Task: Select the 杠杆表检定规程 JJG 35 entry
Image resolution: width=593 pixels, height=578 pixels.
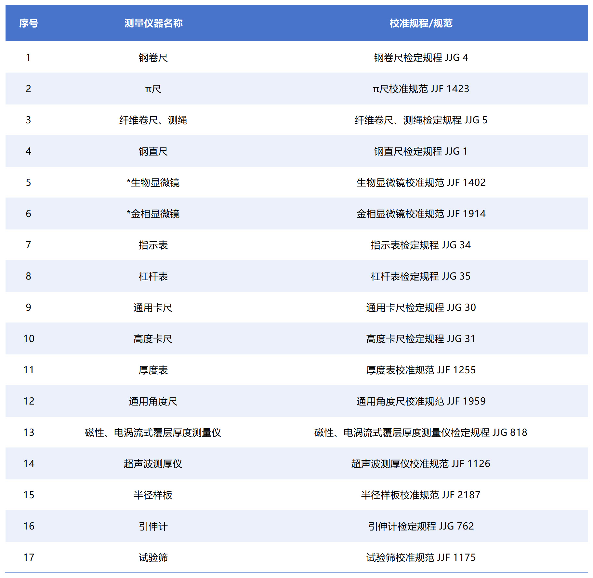Action: click(421, 276)
